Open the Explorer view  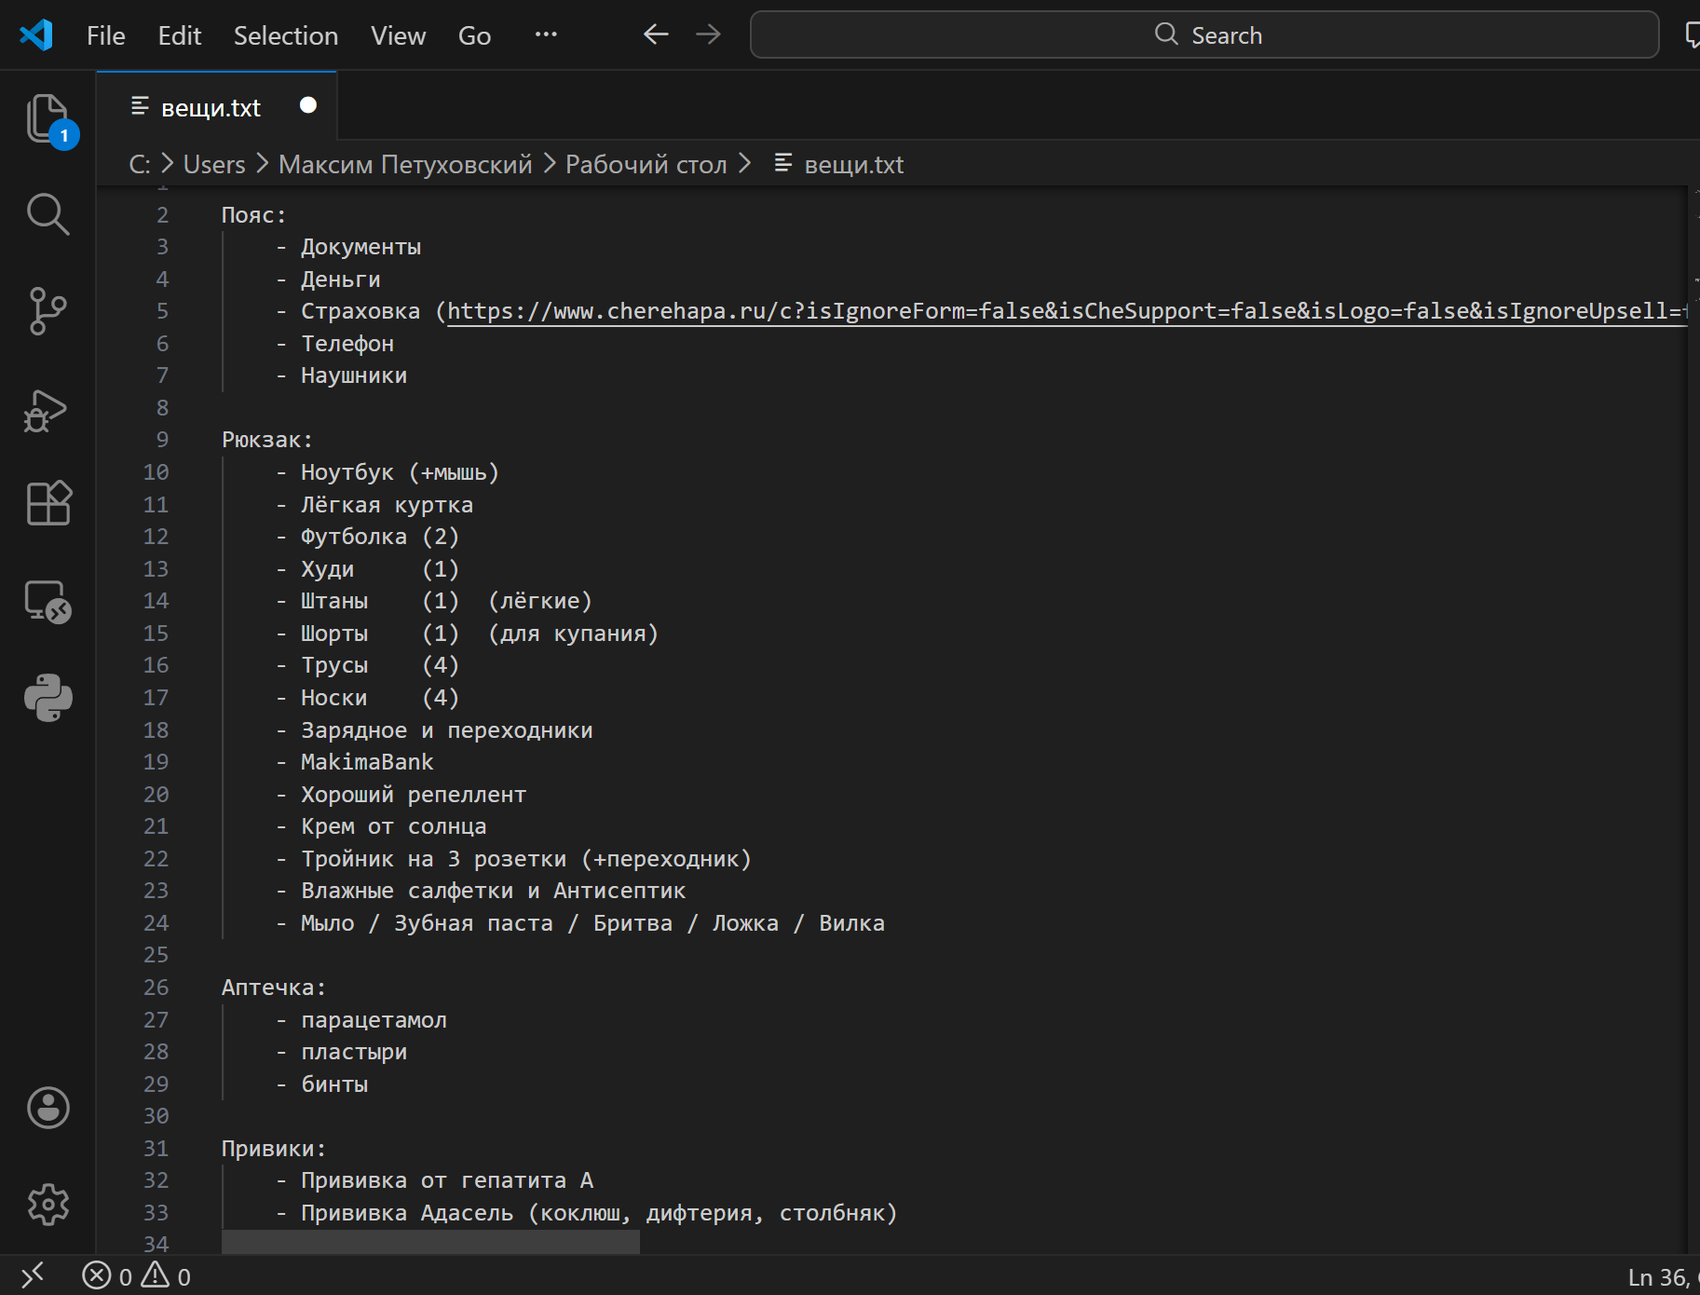[48, 120]
